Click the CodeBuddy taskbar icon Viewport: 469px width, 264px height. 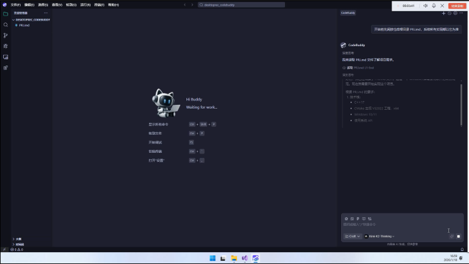[x=256, y=258]
